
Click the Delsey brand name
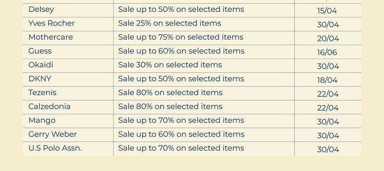point(41,10)
